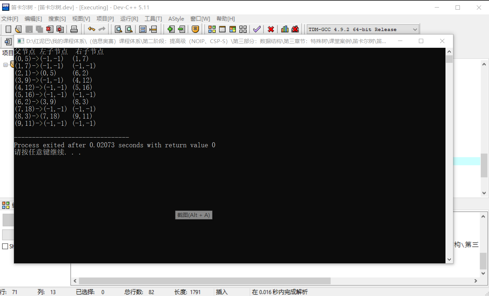The image size is (489, 296).
Task: Open the 视图[V] menu
Action: point(81,19)
